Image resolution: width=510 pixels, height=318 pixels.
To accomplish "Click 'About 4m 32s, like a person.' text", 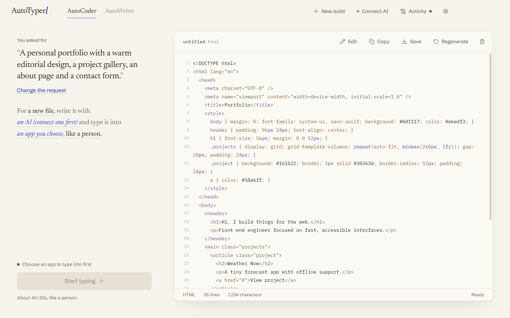I will point(47,298).
